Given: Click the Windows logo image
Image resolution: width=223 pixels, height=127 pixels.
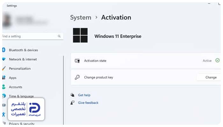Looking at the screenshot, I should pos(80,35).
